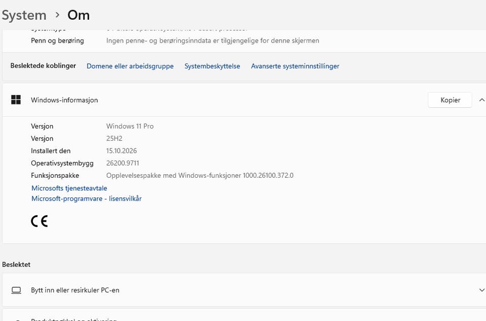Viewport: 486px width, 321px height.
Task: Click the CE conformity mark icon
Action: coord(39,221)
